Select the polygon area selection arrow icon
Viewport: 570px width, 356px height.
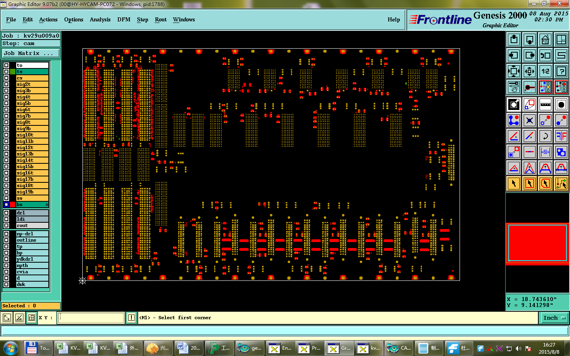click(x=545, y=184)
